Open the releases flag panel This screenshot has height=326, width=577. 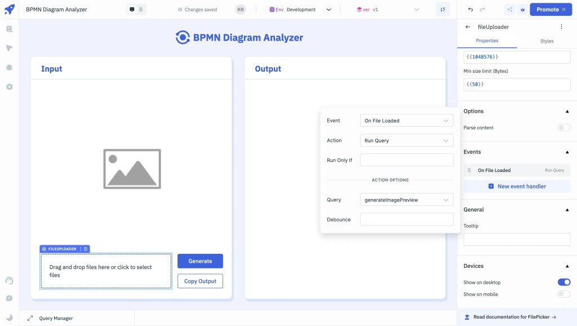(x=8, y=47)
